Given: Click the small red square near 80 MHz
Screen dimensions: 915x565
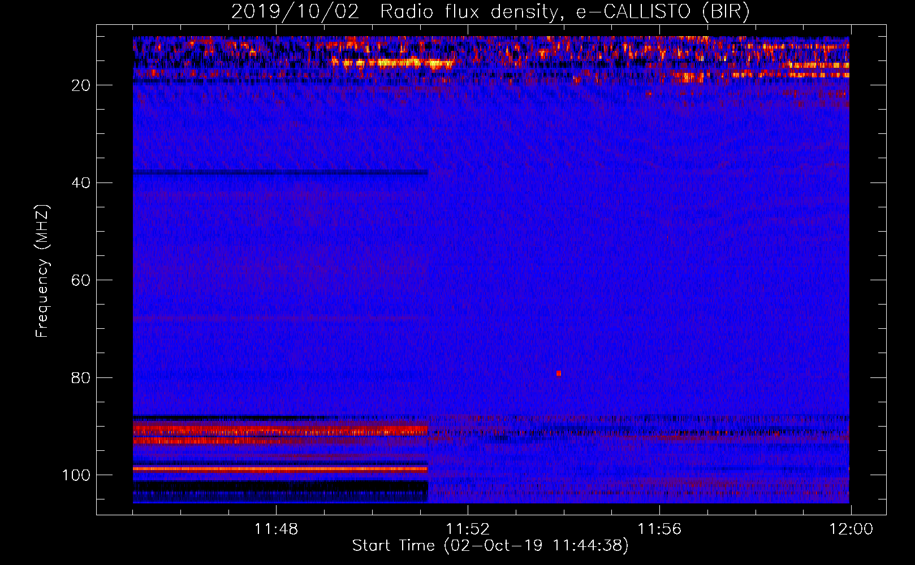Looking at the screenshot, I should pyautogui.click(x=559, y=373).
